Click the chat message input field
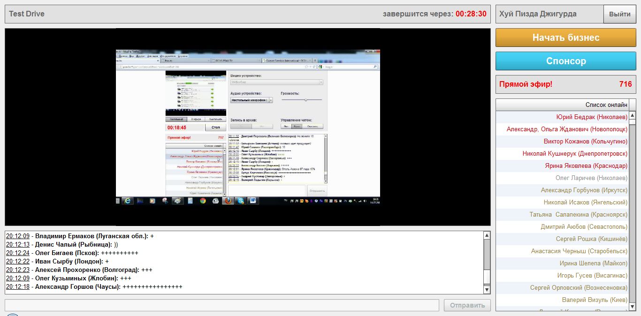The height and width of the screenshot is (316, 641). click(x=222, y=305)
